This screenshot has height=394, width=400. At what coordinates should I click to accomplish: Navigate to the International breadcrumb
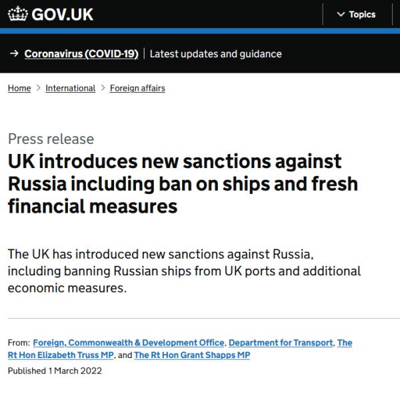pyautogui.click(x=70, y=88)
